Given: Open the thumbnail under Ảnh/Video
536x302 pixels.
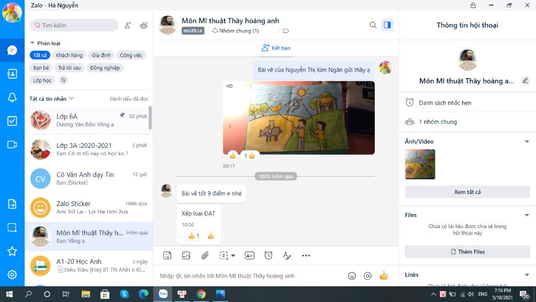Looking at the screenshot, I should coord(420,164).
